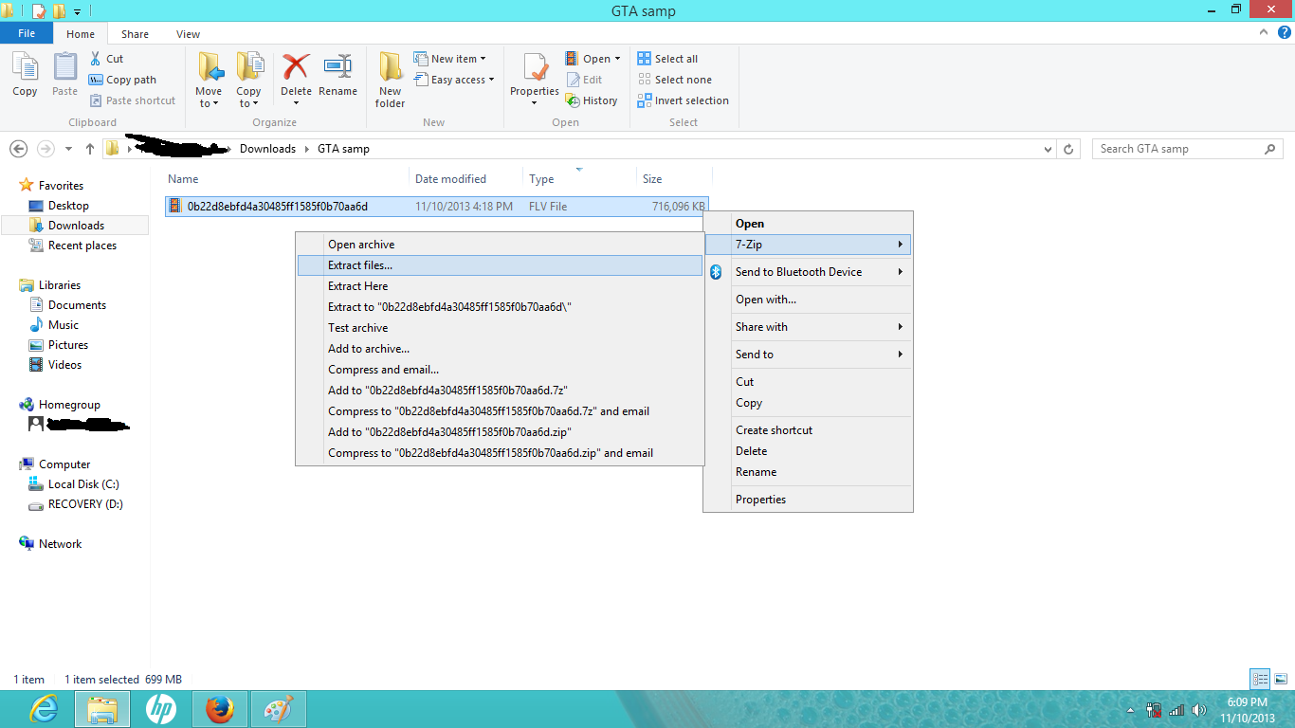Cut the selected file via ribbon
Screen dimensions: 1295x728
106,59
